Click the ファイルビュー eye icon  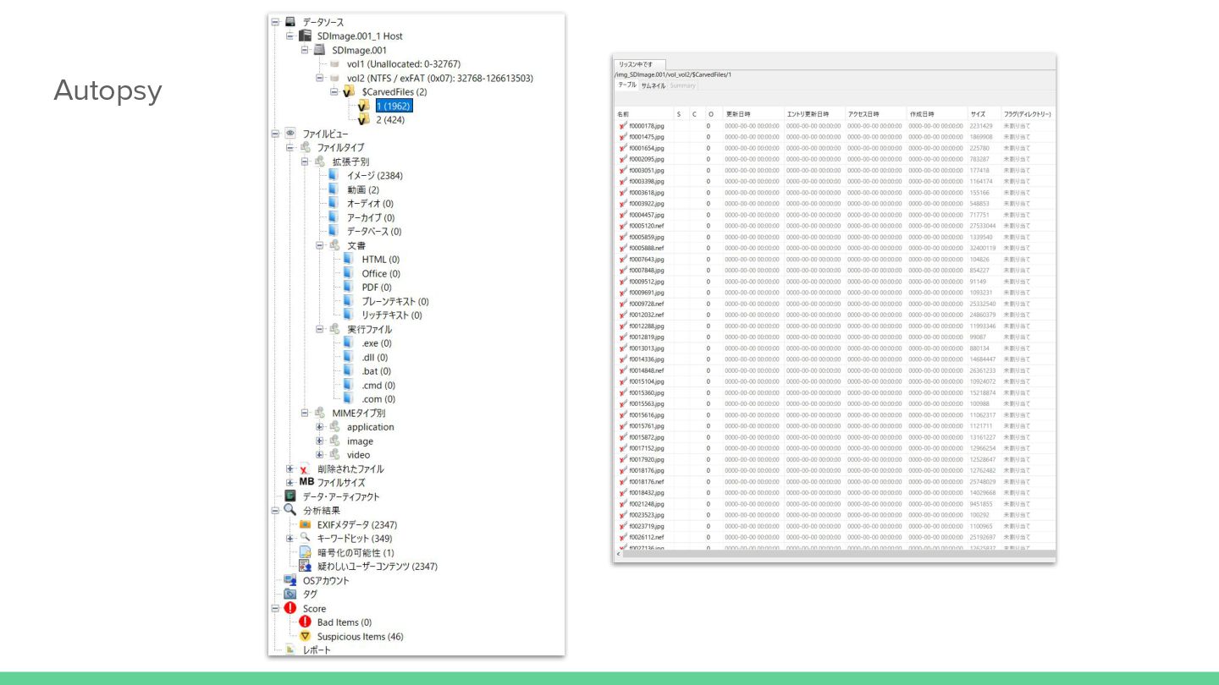coord(290,134)
